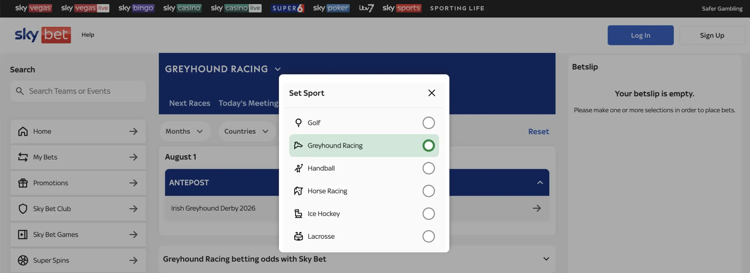This screenshot has height=273, width=750.
Task: Click the Super Spins wheel icon
Action: pos(23,260)
